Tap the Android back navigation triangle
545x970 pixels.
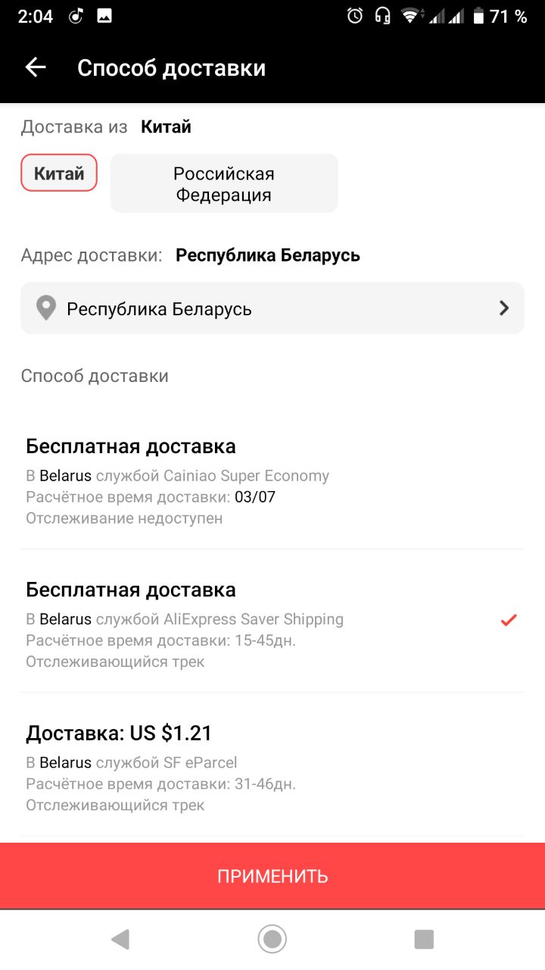[120, 940]
